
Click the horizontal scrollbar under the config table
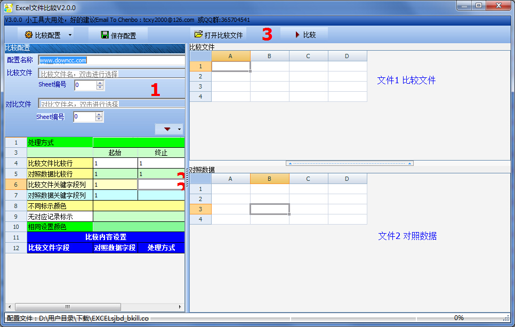[x=68, y=307]
